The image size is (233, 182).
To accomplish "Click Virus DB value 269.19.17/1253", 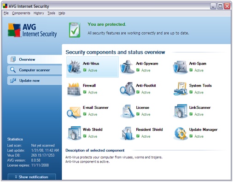I will point(43,155).
